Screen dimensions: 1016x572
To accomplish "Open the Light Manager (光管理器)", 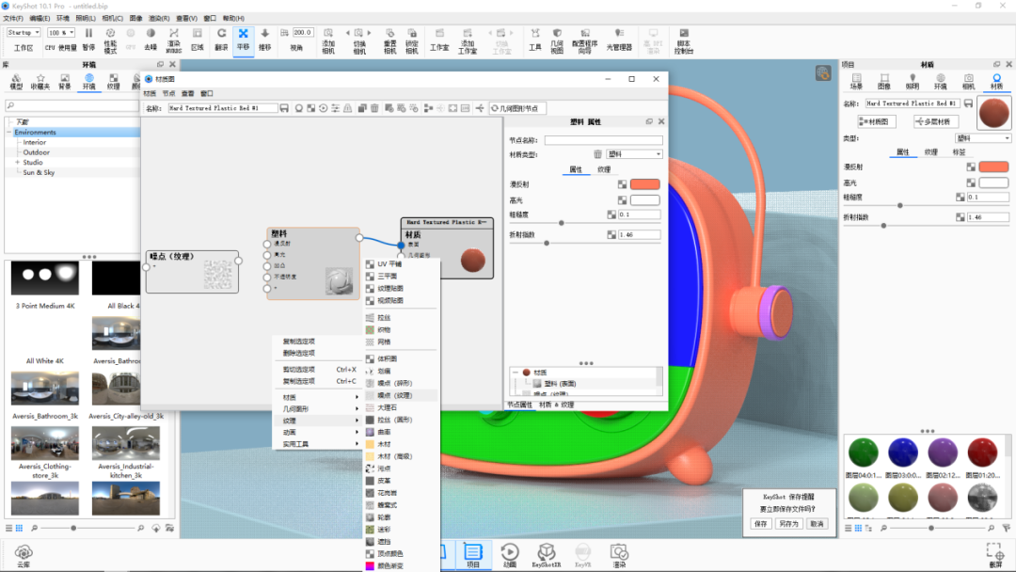I will click(x=619, y=39).
